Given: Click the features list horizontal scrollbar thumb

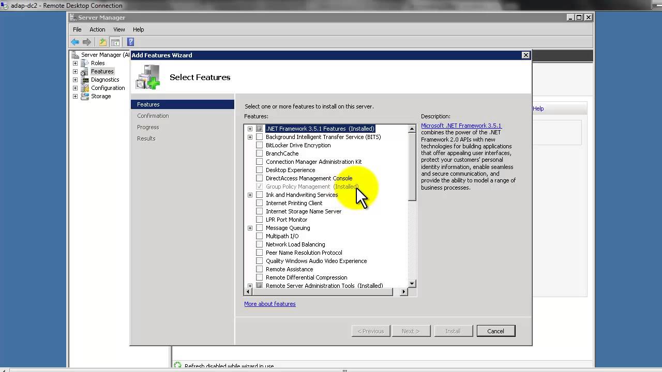Looking at the screenshot, I should (323, 292).
